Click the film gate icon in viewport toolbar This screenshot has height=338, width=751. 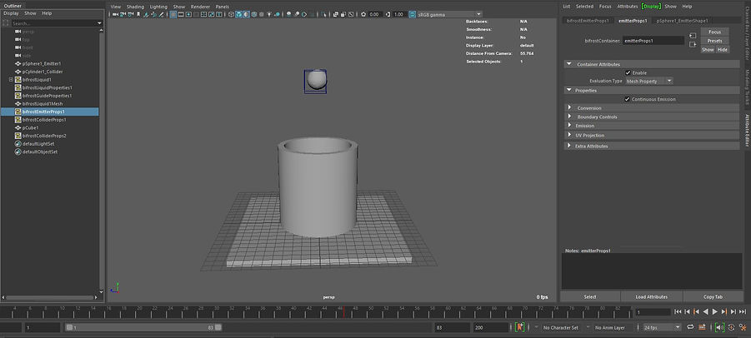click(x=181, y=14)
